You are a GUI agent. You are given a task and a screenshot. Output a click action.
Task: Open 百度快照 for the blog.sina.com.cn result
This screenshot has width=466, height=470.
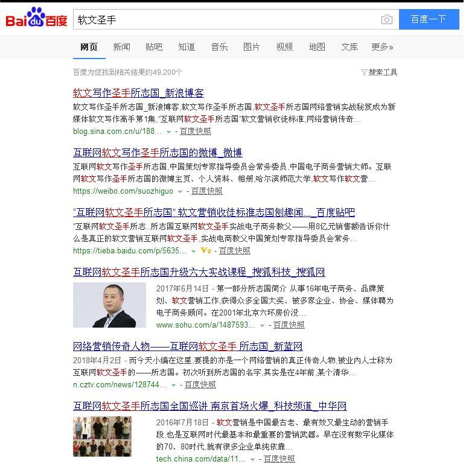tap(196, 132)
